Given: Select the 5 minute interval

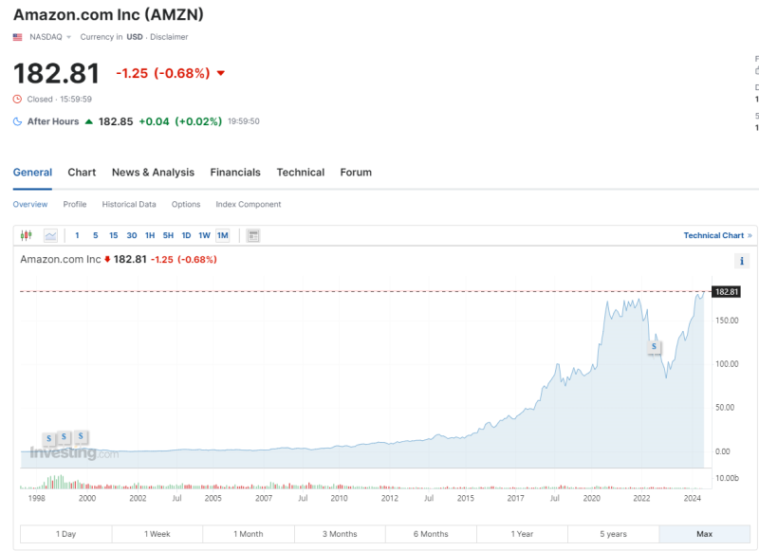Looking at the screenshot, I should [x=96, y=235].
